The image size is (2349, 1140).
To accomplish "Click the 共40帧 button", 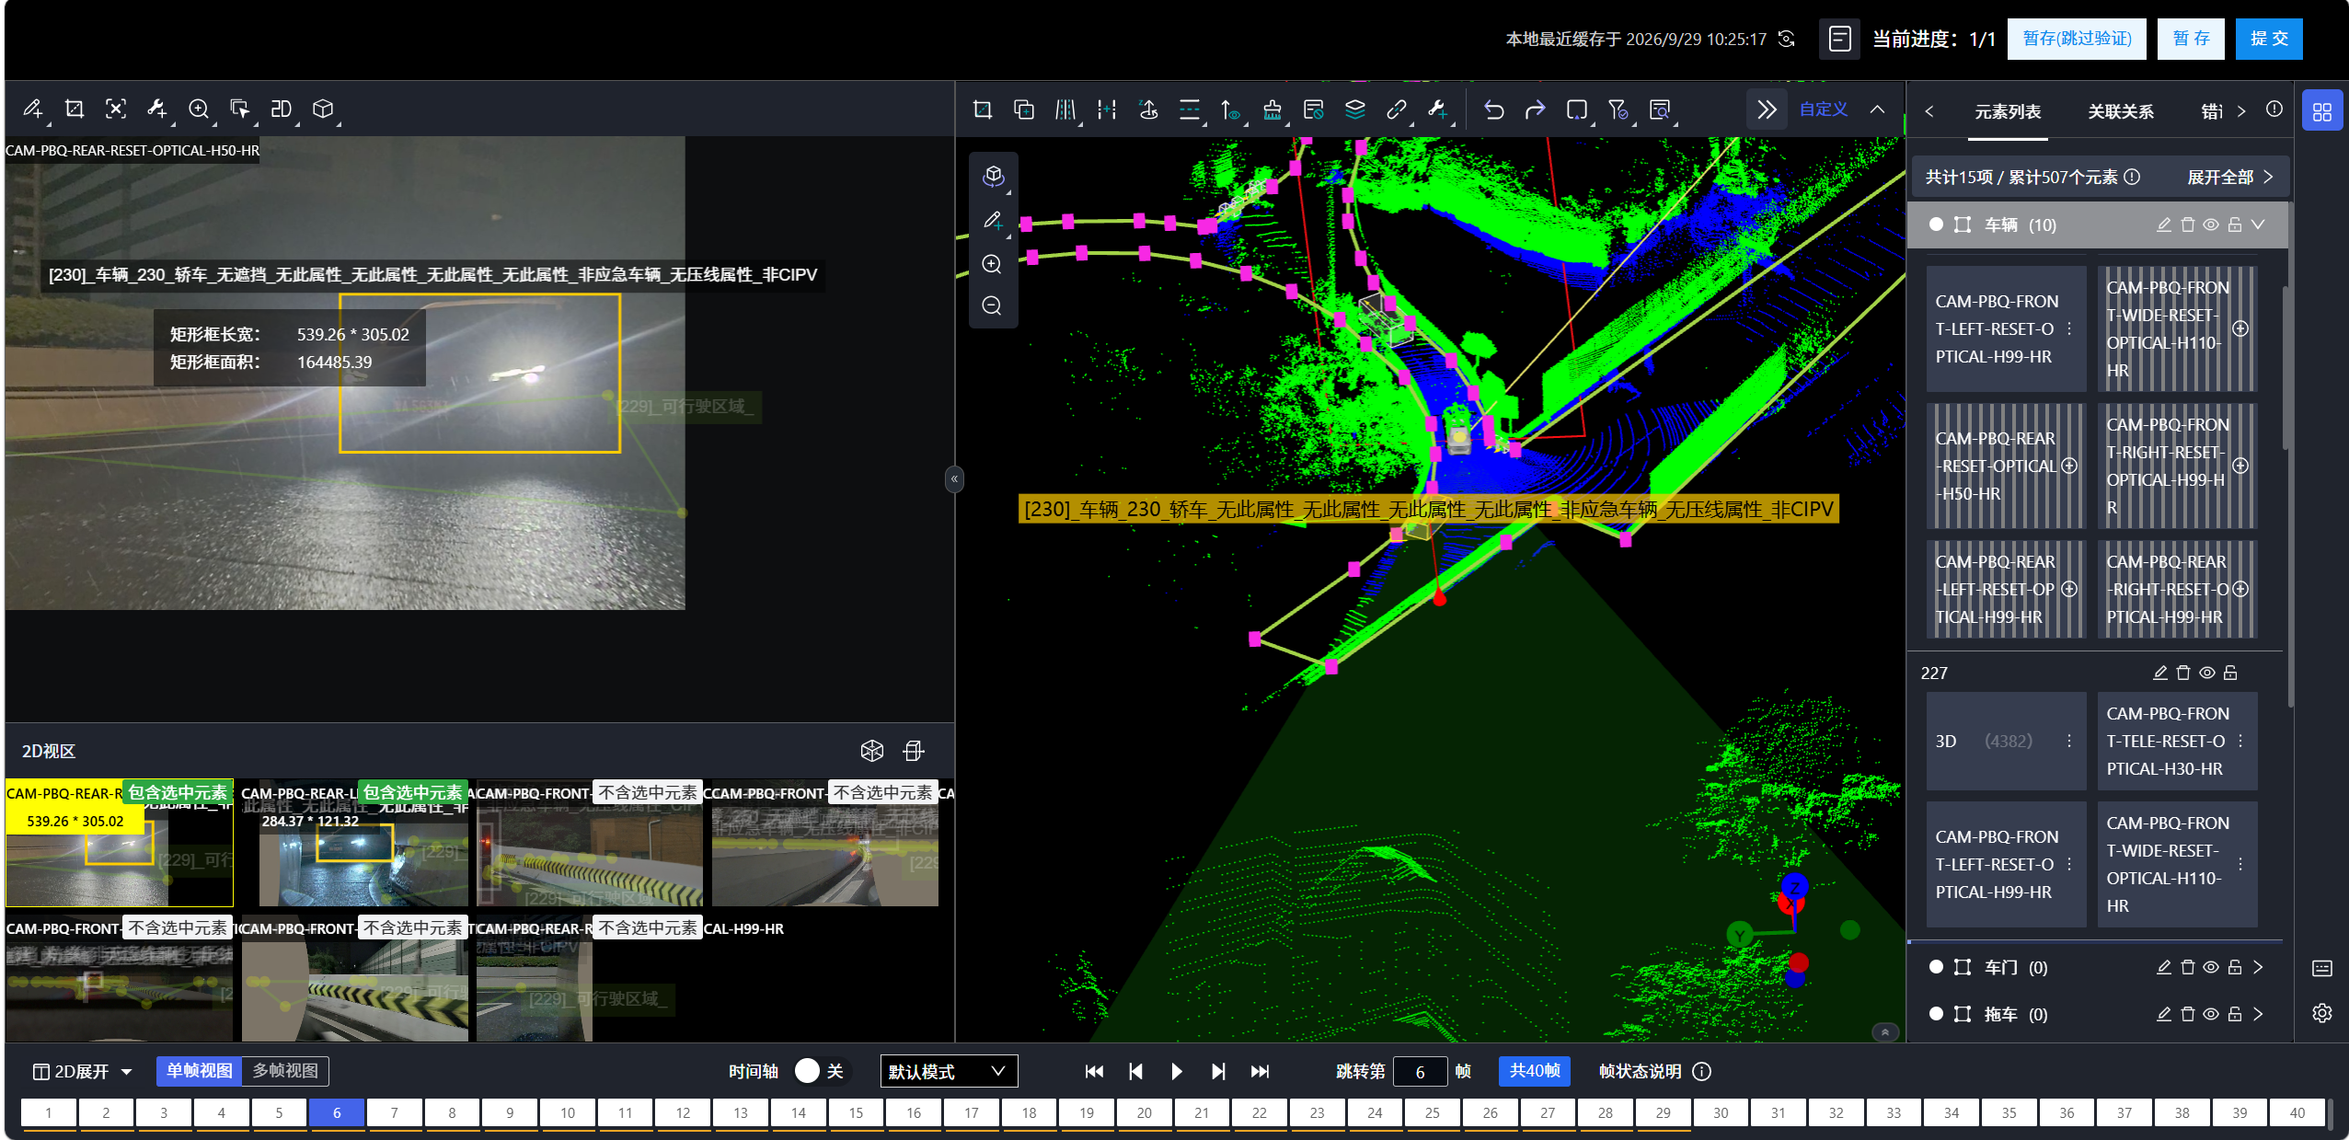I will 1535,1071.
